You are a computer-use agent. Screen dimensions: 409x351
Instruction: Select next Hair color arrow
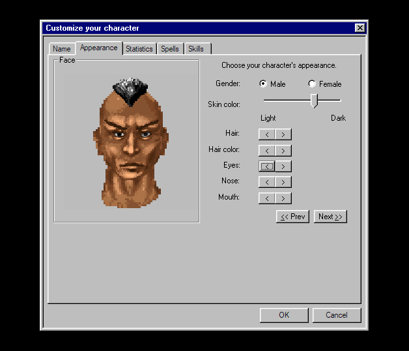click(x=283, y=151)
